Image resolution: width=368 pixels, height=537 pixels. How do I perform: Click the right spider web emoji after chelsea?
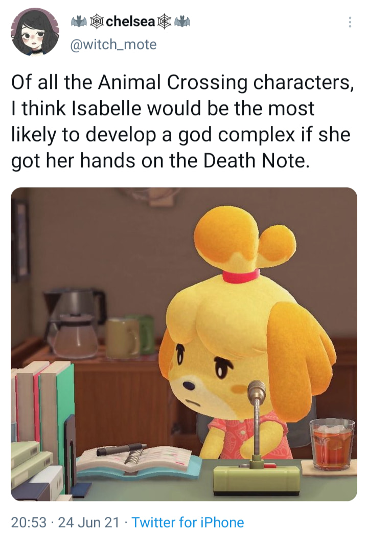click(x=164, y=21)
